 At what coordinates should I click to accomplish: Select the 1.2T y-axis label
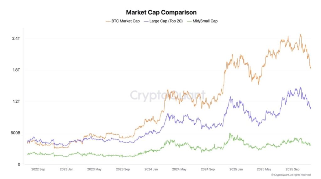click(16, 101)
